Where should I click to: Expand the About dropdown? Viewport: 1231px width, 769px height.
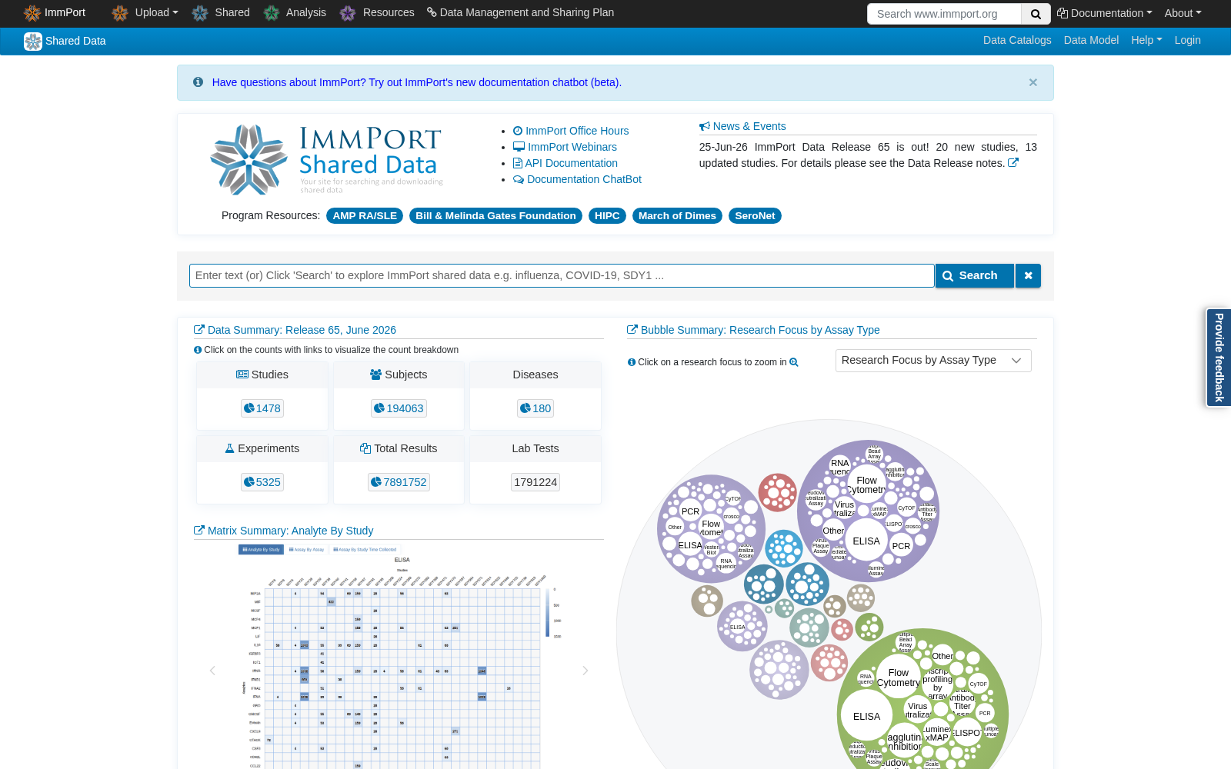tap(1183, 13)
